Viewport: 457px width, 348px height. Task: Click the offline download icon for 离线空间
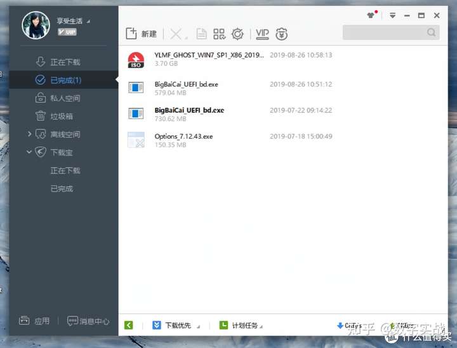pos(41,134)
